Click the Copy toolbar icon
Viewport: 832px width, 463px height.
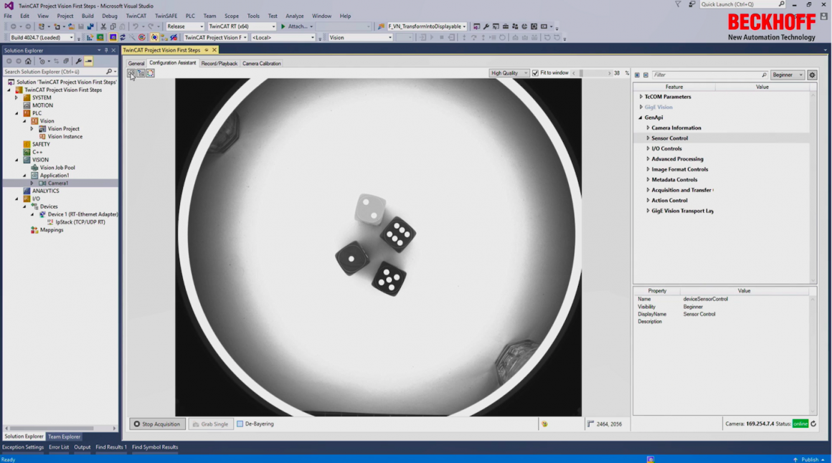coord(113,27)
